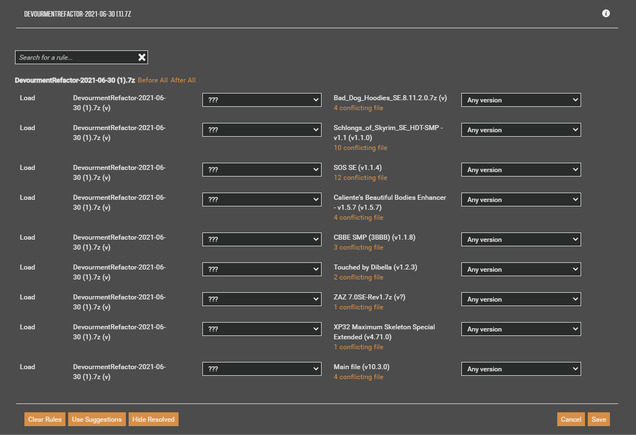Open rule type dropdown for Caliente's Beautiful Bodies
Viewport: 636px width, 435px height.
pos(262,200)
